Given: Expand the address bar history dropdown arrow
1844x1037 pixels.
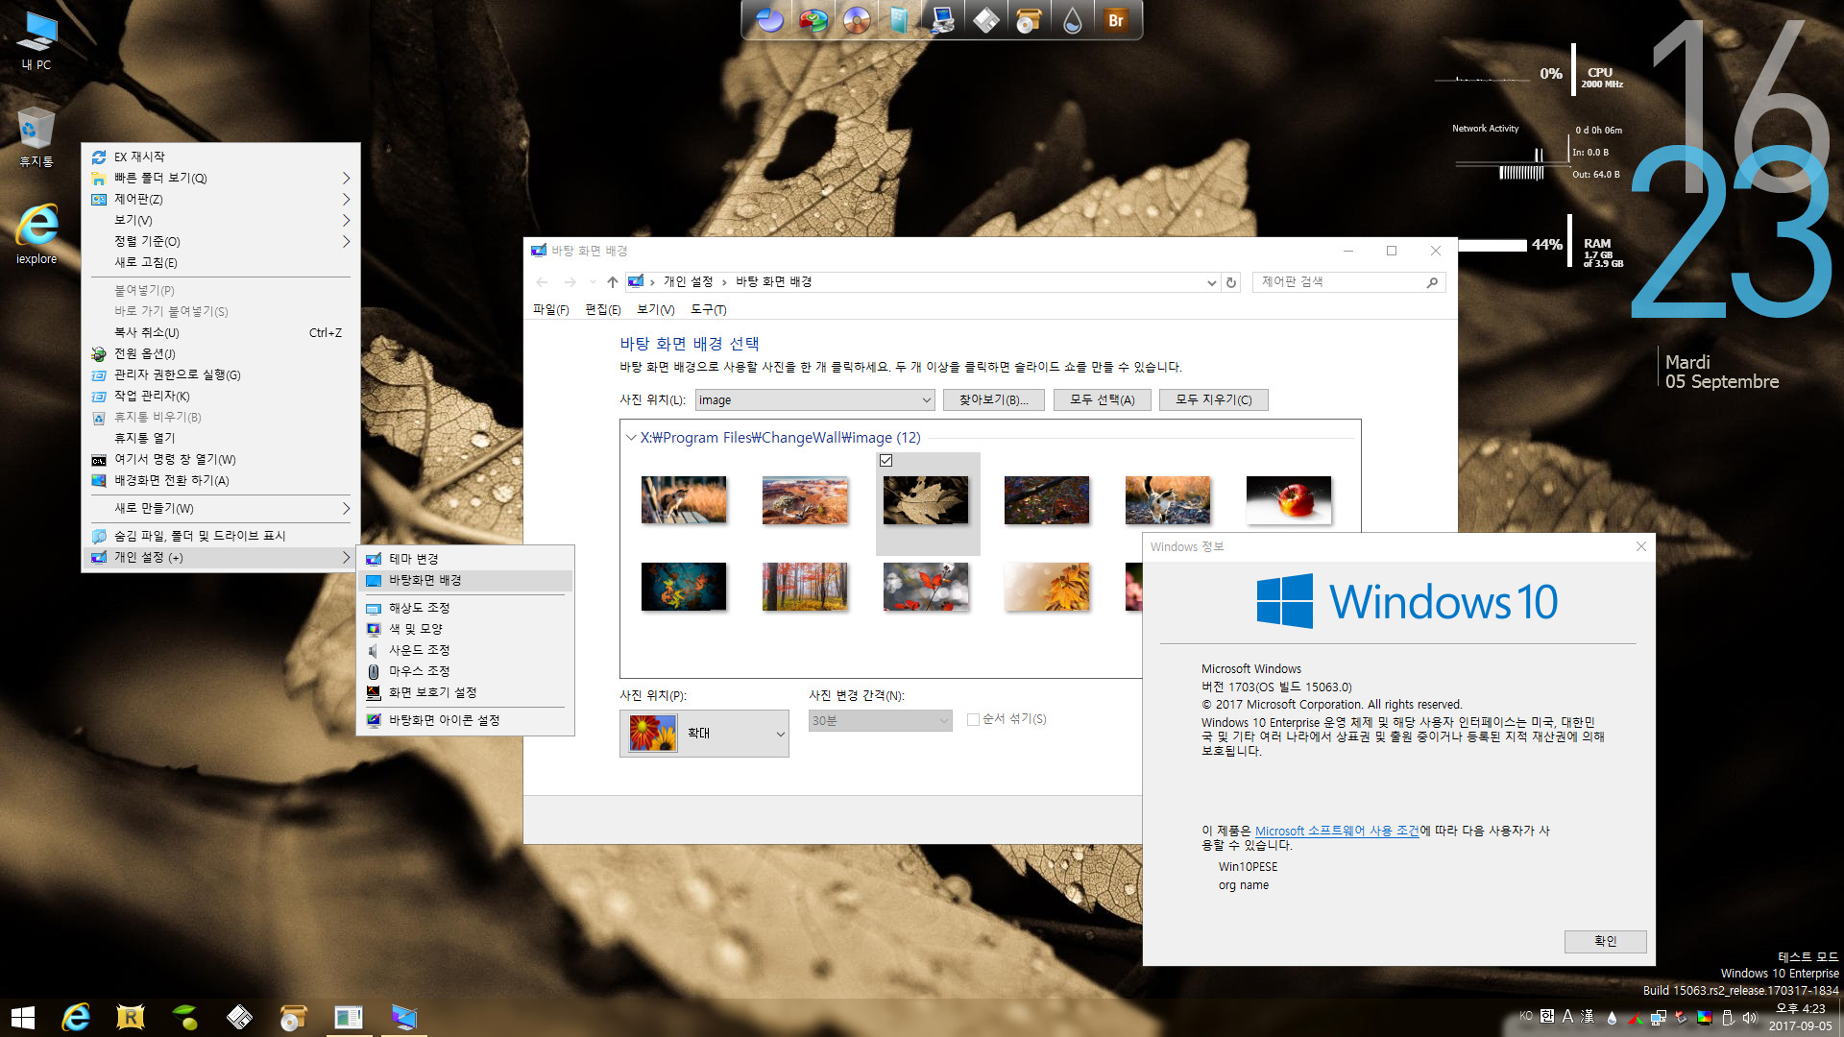Looking at the screenshot, I should point(1211,282).
